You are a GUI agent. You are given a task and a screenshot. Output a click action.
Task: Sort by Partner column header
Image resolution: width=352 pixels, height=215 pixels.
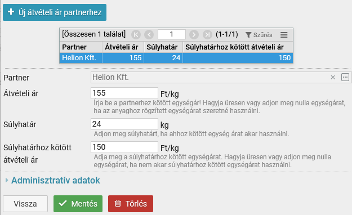pyautogui.click(x=81, y=47)
